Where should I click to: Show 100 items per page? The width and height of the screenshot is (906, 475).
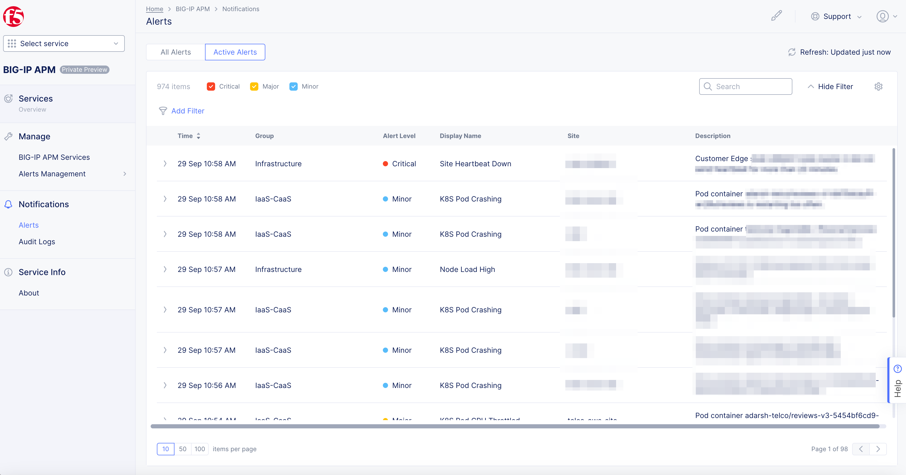coord(200,449)
